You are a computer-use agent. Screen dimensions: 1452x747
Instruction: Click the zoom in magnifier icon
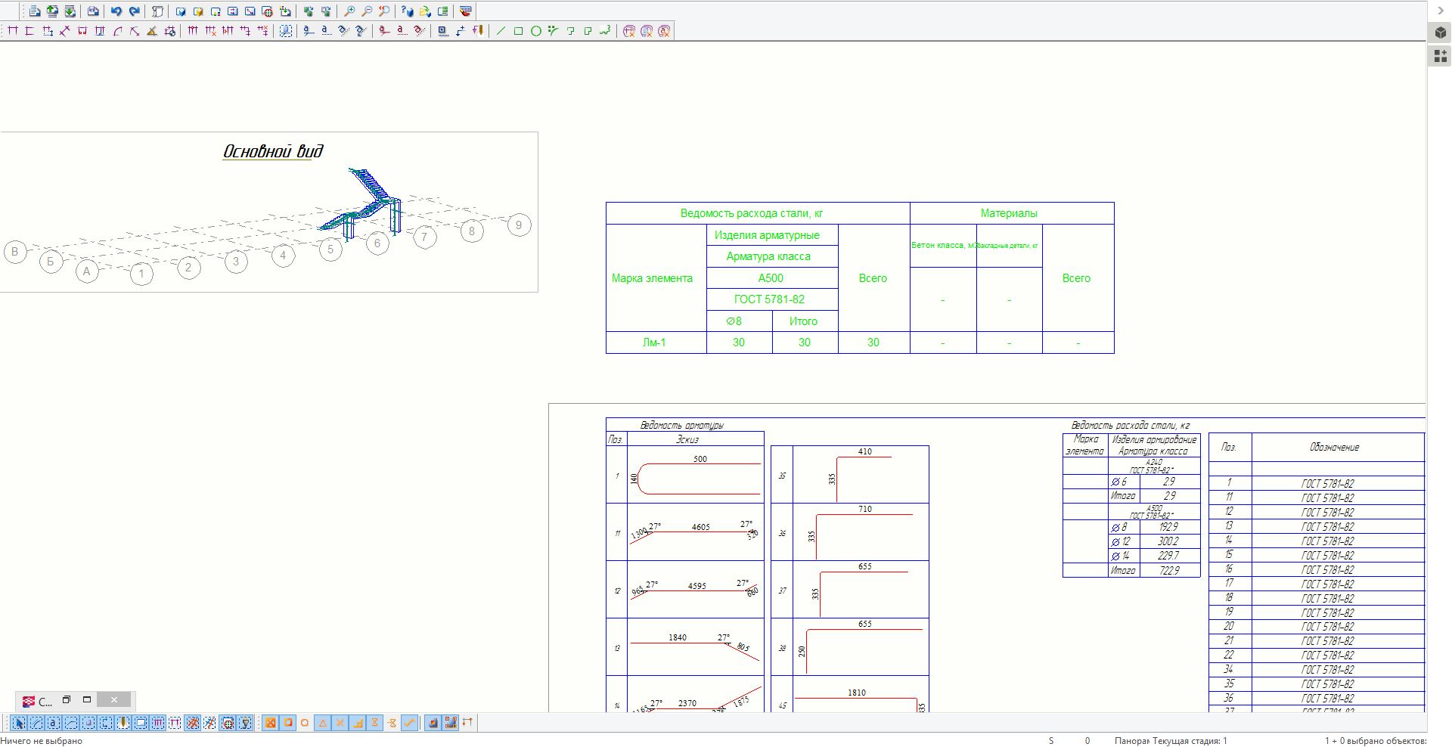pyautogui.click(x=349, y=11)
